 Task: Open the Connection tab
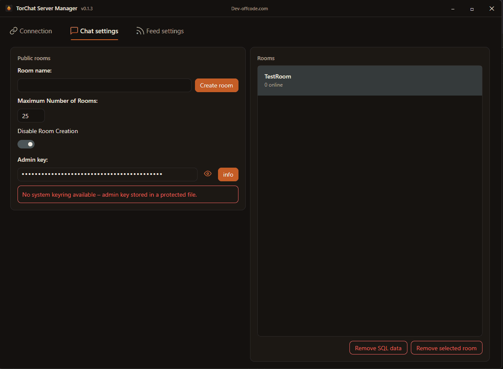pos(31,31)
